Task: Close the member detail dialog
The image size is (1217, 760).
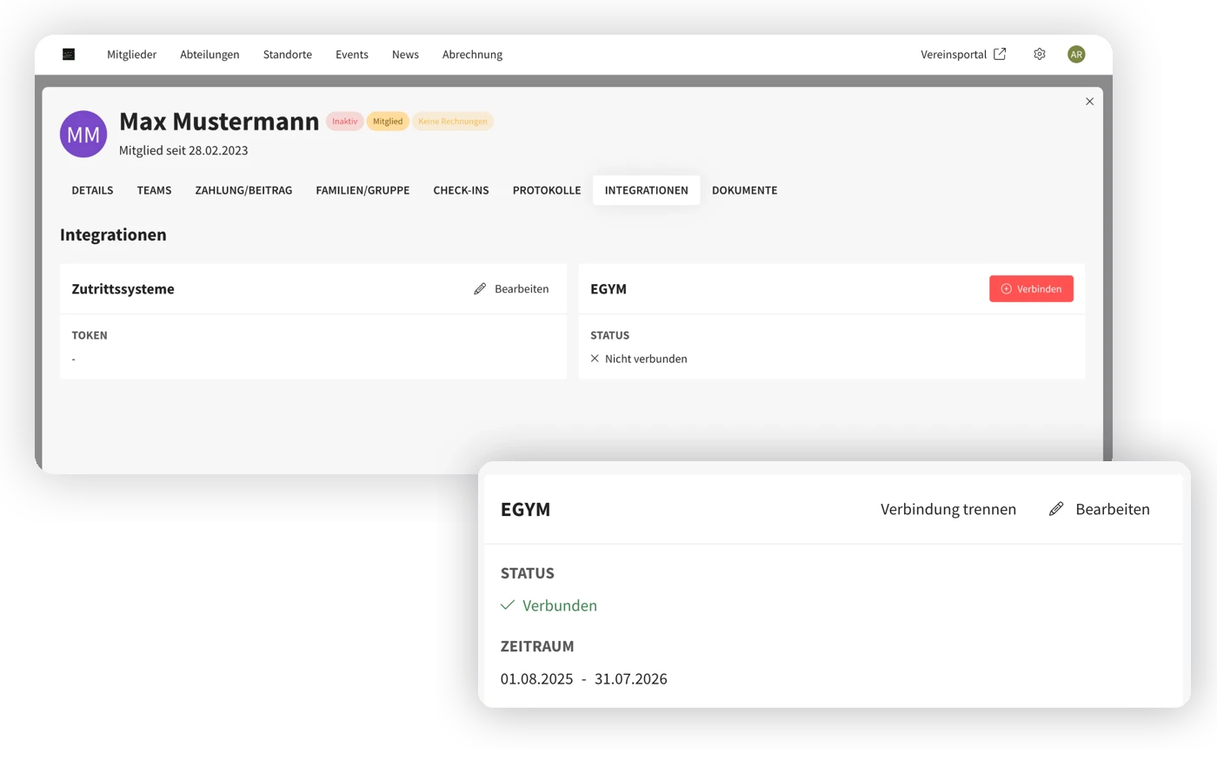Action: click(x=1089, y=102)
